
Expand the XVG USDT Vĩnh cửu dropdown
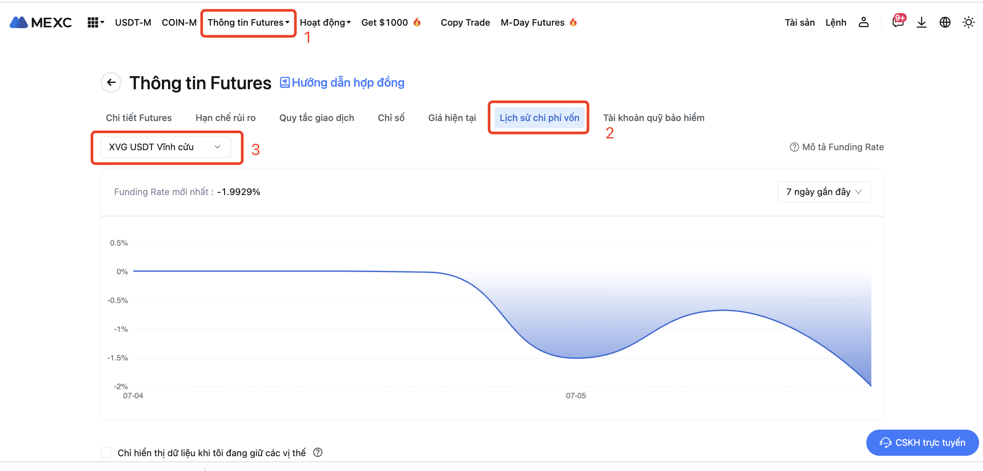click(x=165, y=147)
